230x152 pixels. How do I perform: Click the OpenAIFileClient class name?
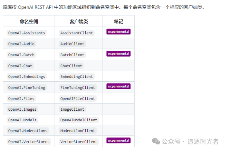78,99
